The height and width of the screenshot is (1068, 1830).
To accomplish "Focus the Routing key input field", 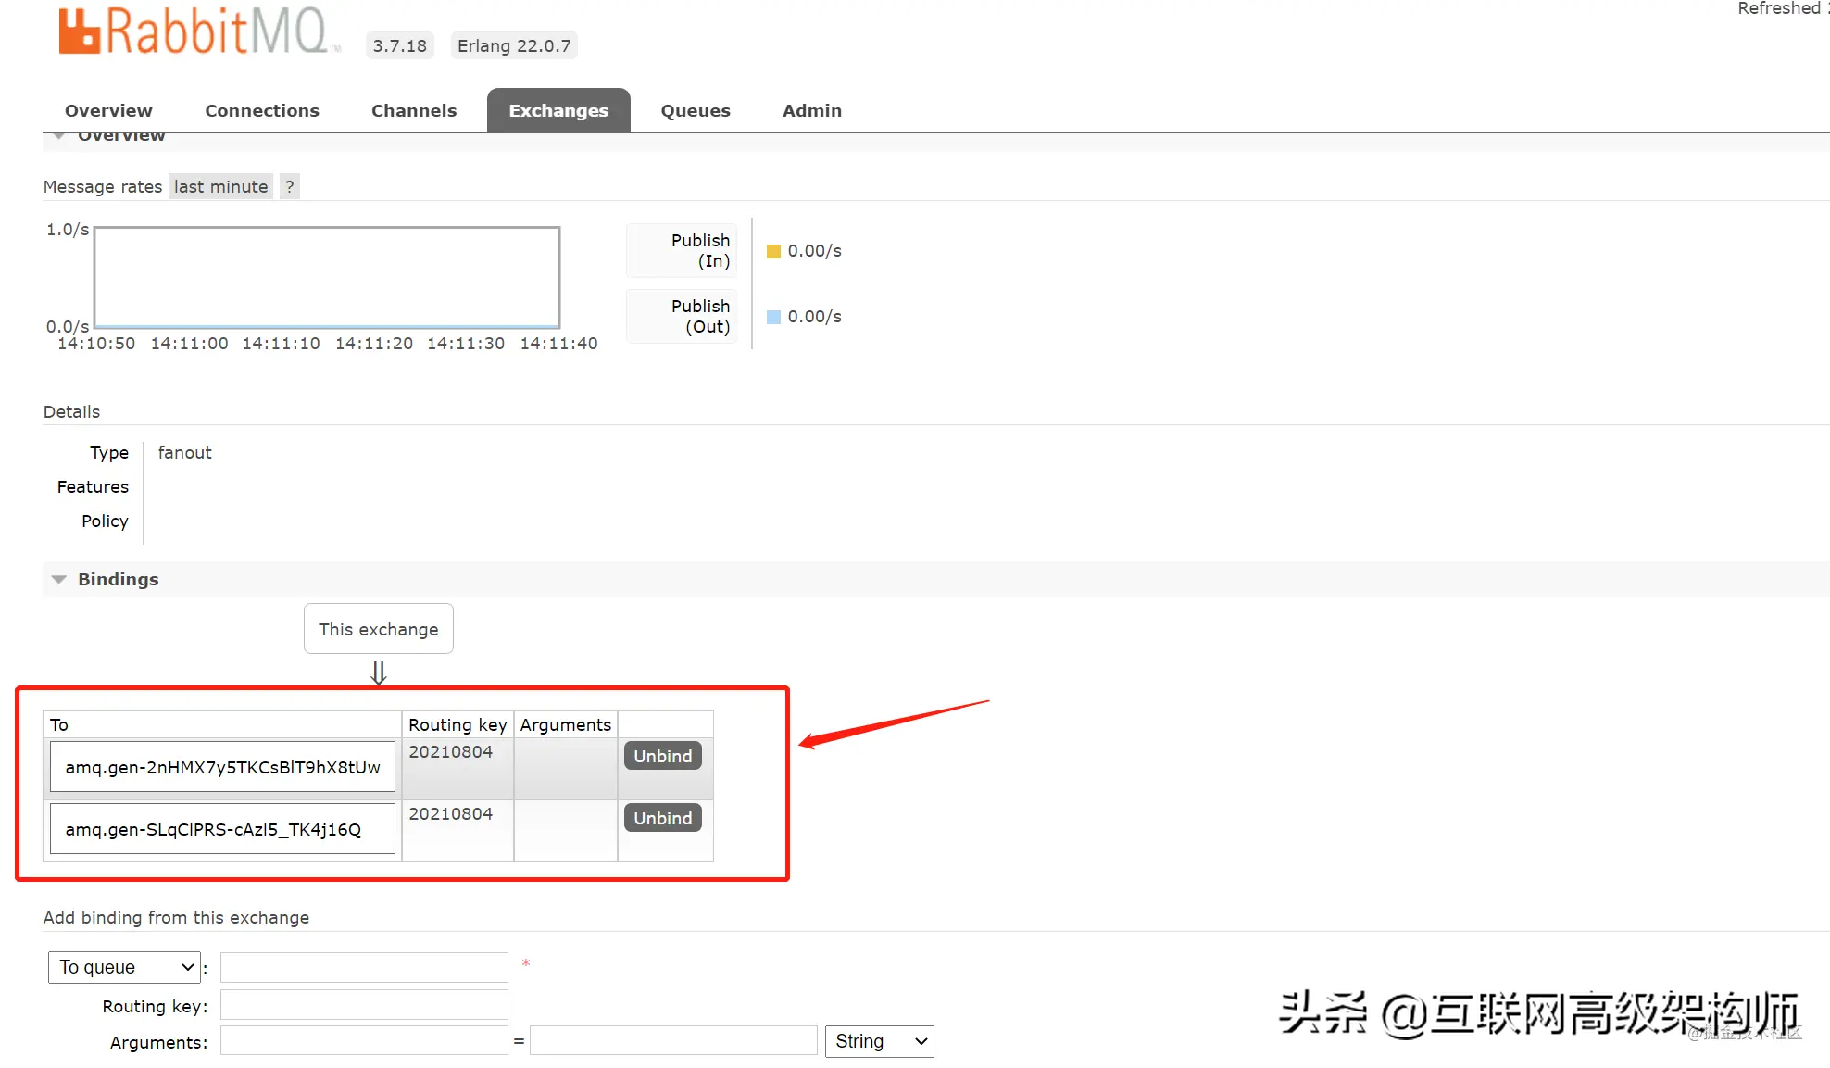I will click(x=364, y=1005).
